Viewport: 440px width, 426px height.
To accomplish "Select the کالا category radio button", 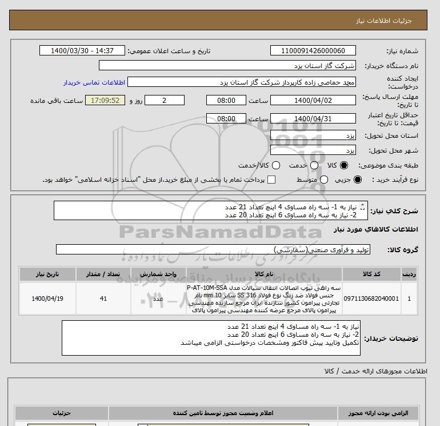I will pos(344,165).
